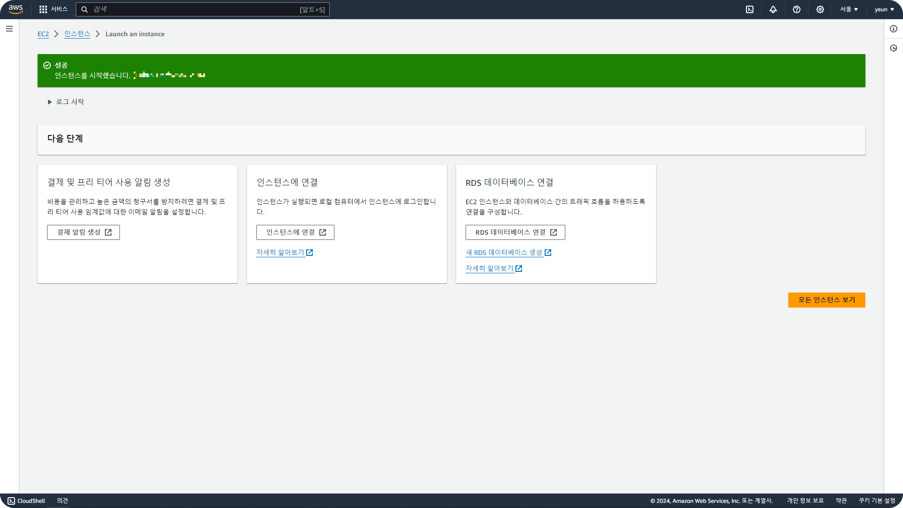Image resolution: width=903 pixels, height=508 pixels.
Task: Toggle the hamburger side navigation menu
Action: click(x=9, y=29)
